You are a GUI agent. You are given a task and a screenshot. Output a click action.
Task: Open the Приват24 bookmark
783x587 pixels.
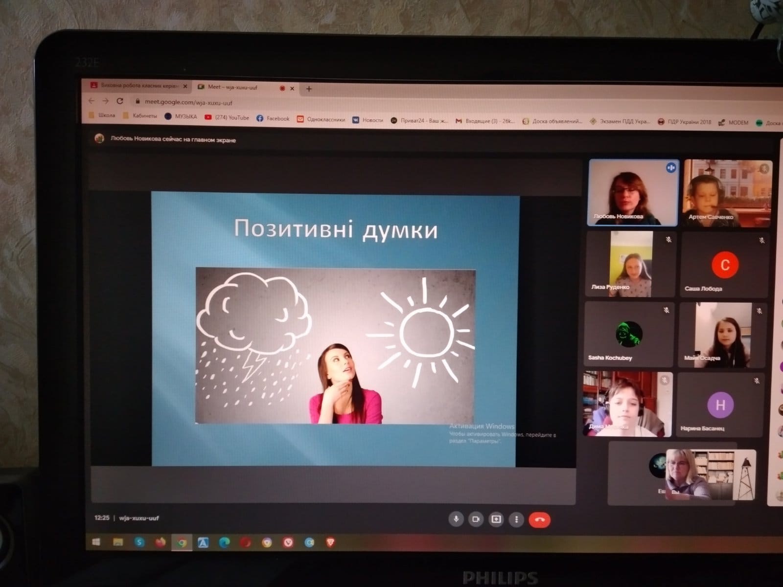[x=419, y=120]
